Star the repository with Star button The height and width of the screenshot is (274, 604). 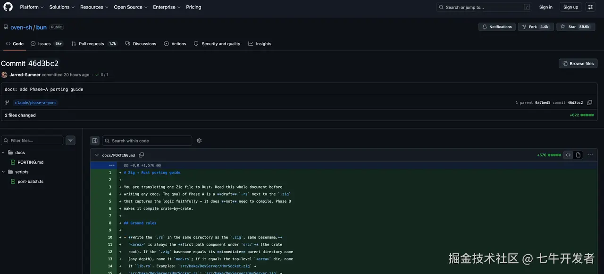click(x=576, y=27)
